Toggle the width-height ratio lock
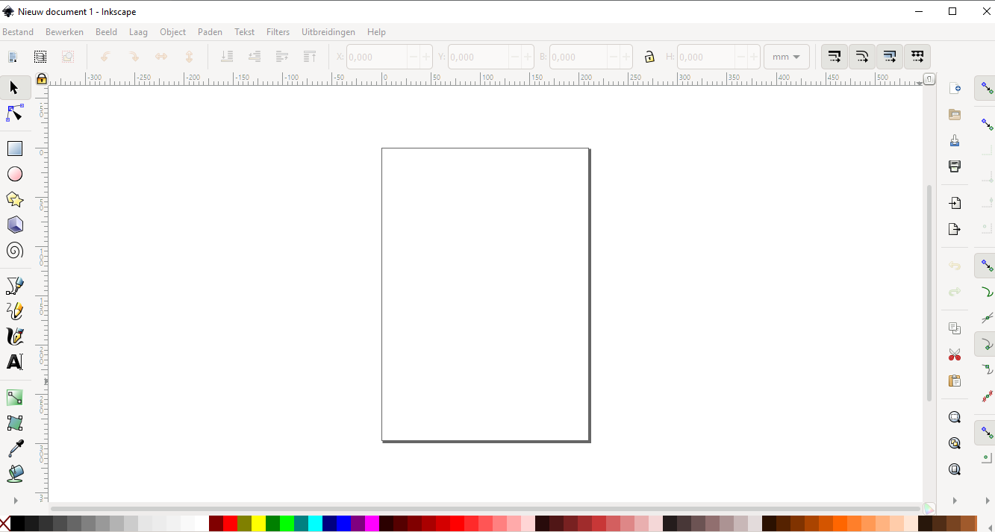The image size is (995, 532). coord(649,57)
